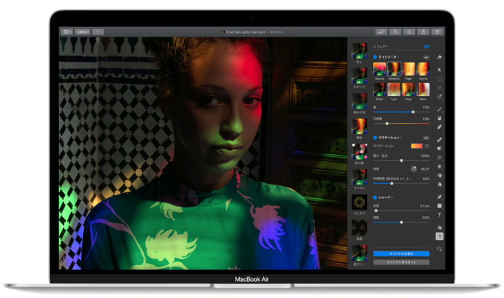Choose the Orion light leak preset
Viewport: 504px width, 298px height.
pyautogui.click(x=379, y=89)
